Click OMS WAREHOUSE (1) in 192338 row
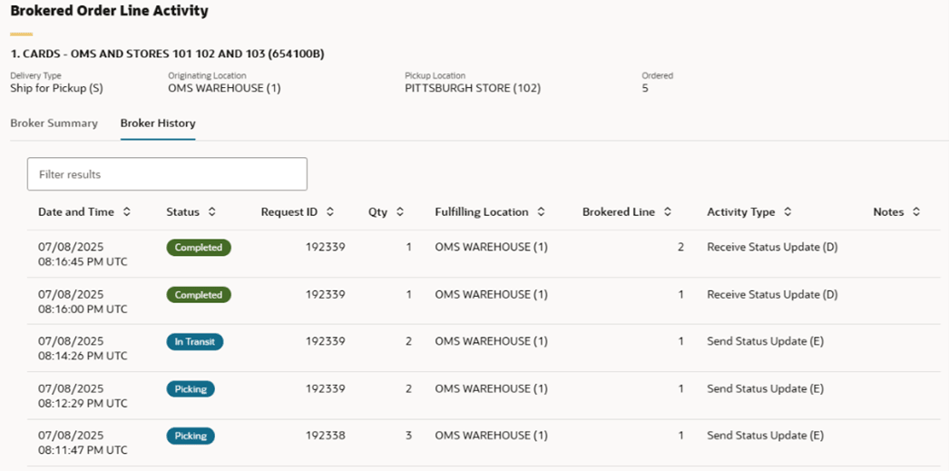949x471 pixels. 492,436
